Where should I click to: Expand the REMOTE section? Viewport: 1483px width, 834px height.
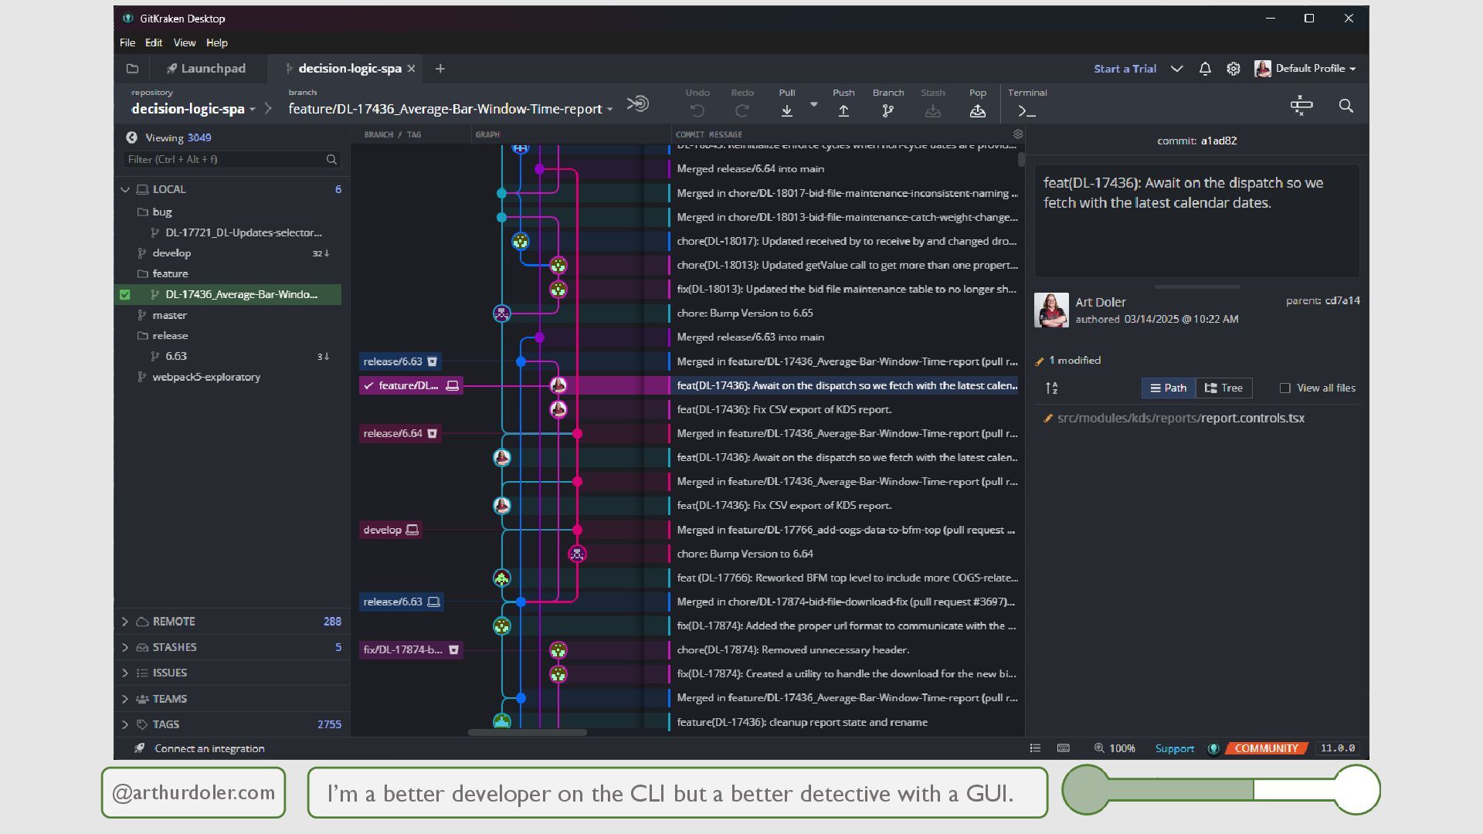click(125, 622)
